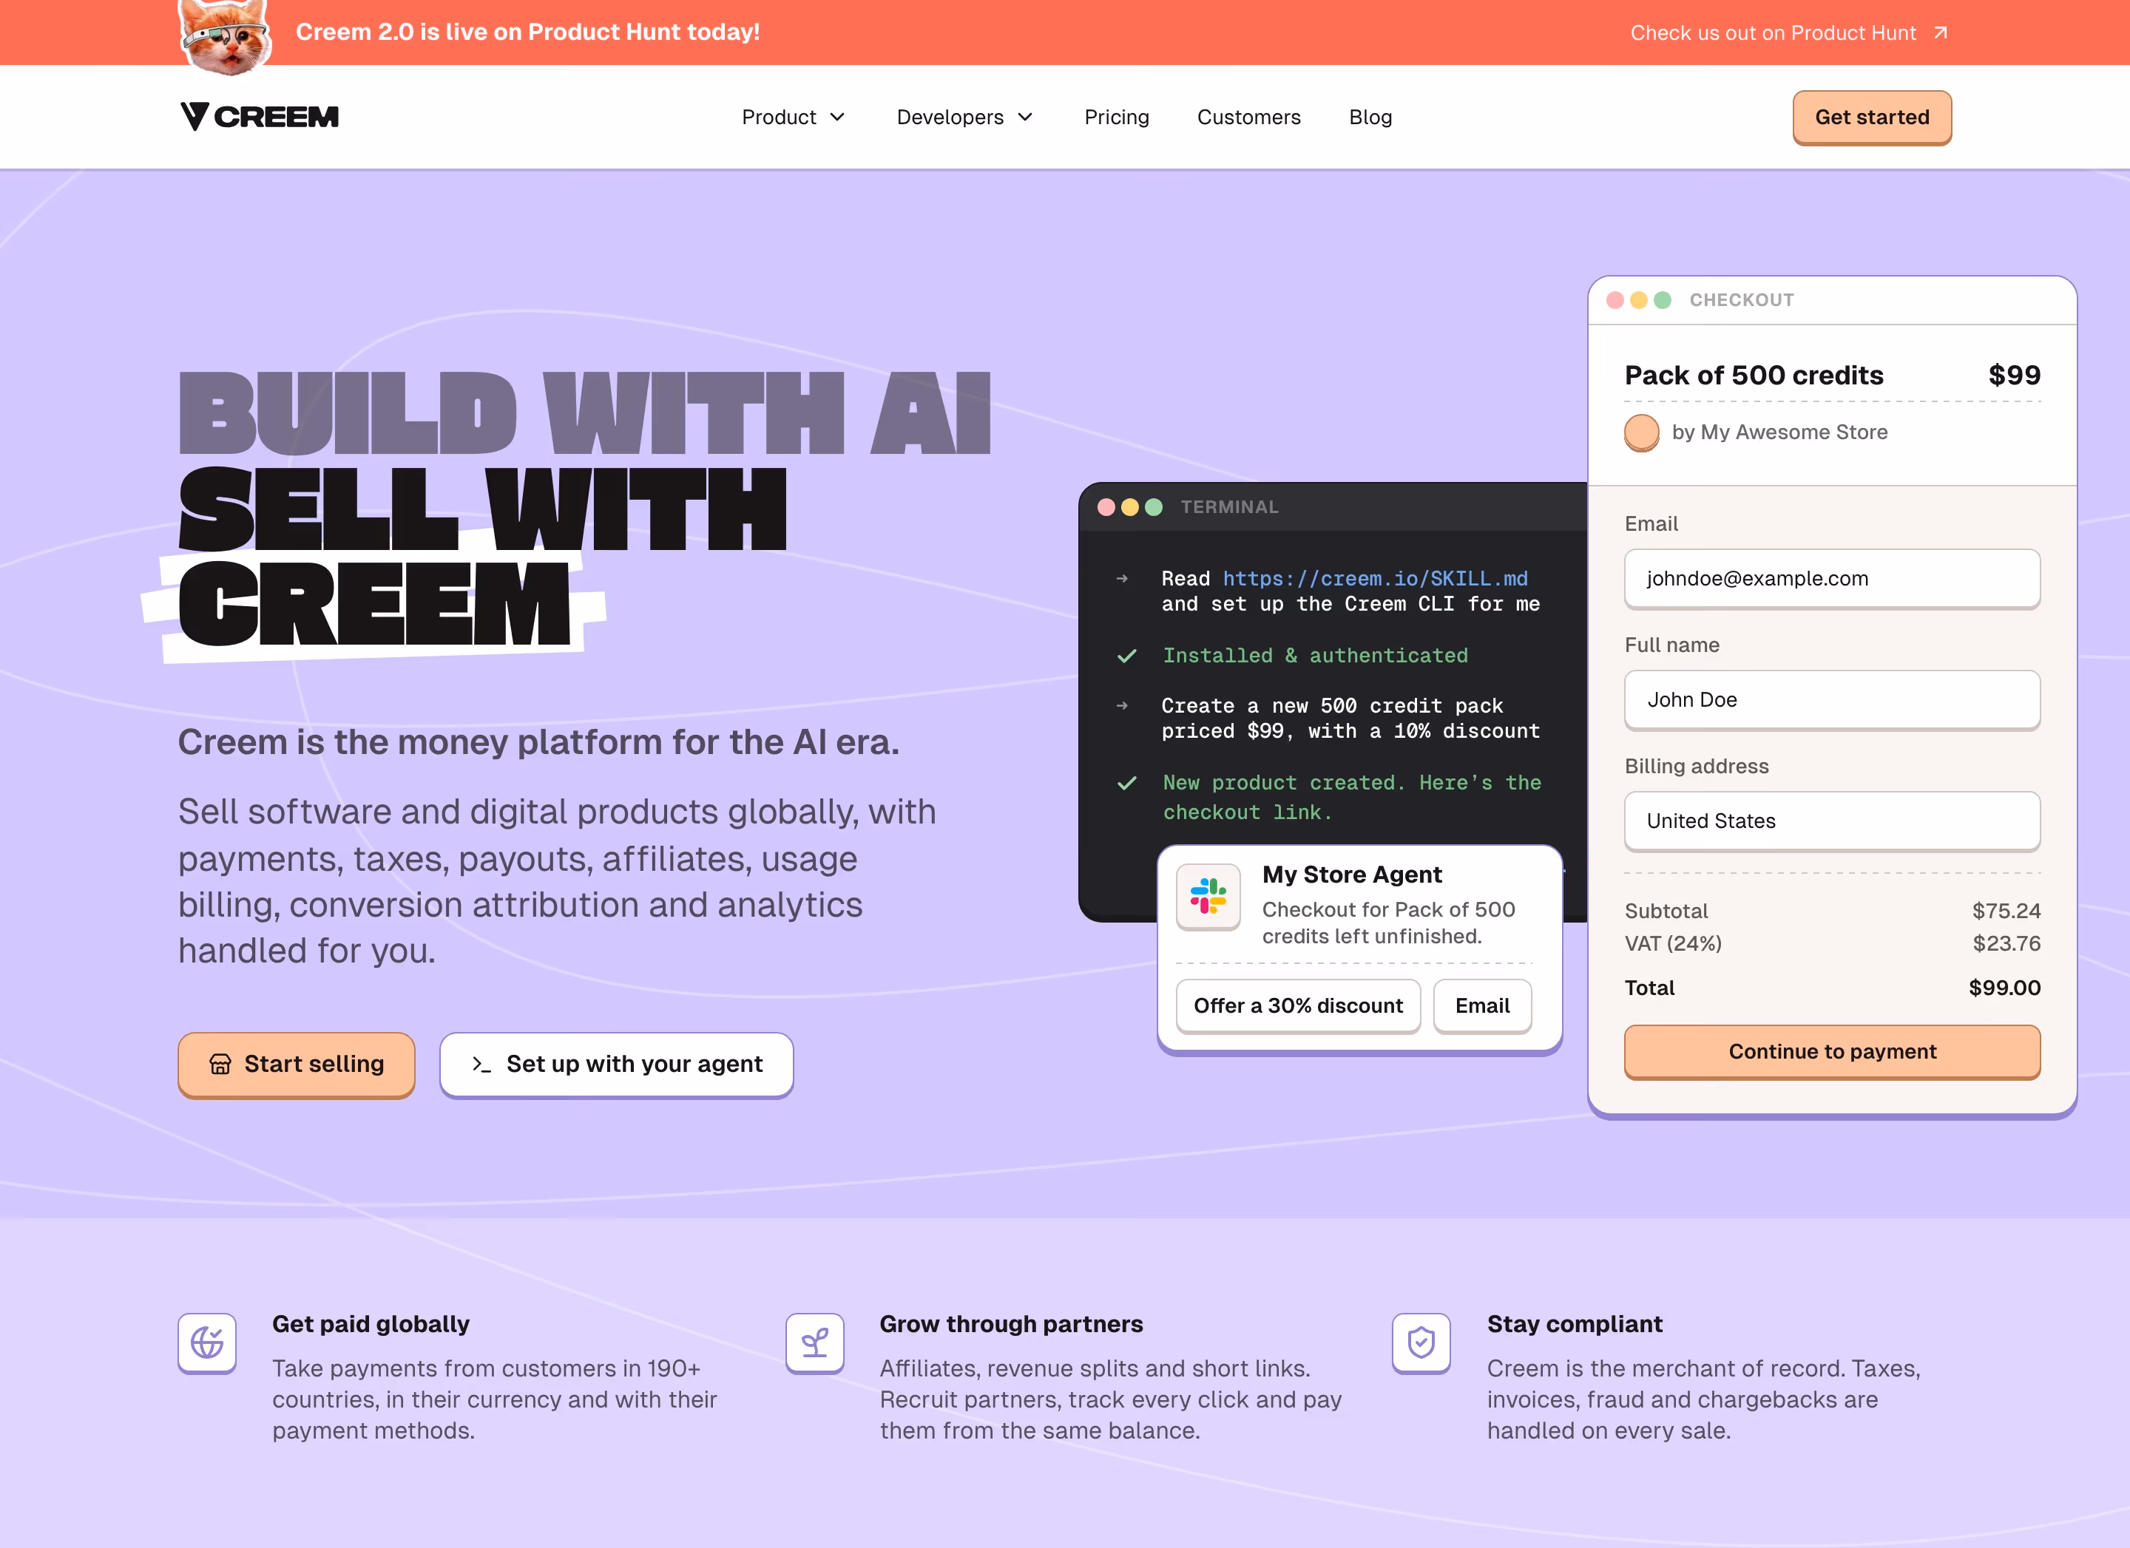
Task: Open the Customers page
Action: pyautogui.click(x=1248, y=118)
